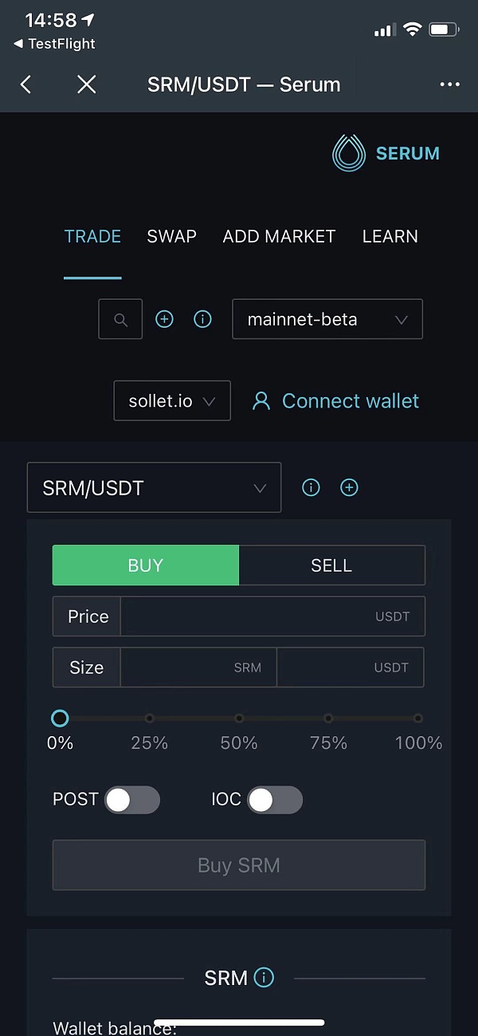Screen dimensions: 478x1036
Task: Enable the POST toggle switch
Action: (132, 800)
